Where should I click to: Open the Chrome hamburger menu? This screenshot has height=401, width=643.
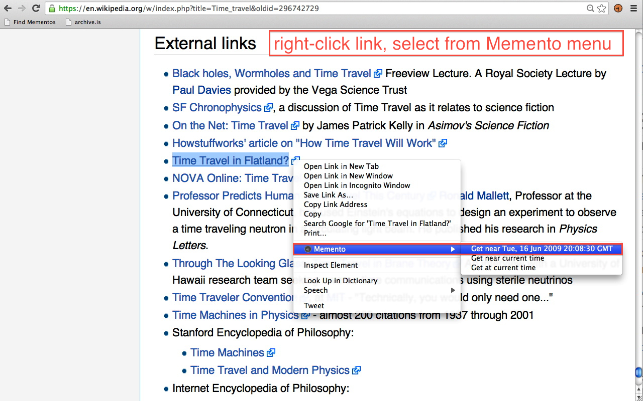click(x=633, y=9)
